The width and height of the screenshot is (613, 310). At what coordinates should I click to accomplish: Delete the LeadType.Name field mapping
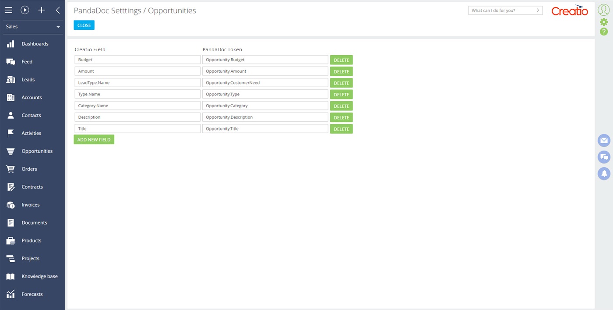pyautogui.click(x=342, y=83)
